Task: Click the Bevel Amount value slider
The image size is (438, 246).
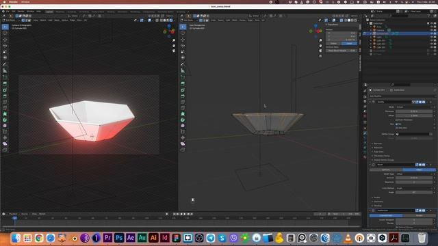Action: pyautogui.click(x=414, y=178)
